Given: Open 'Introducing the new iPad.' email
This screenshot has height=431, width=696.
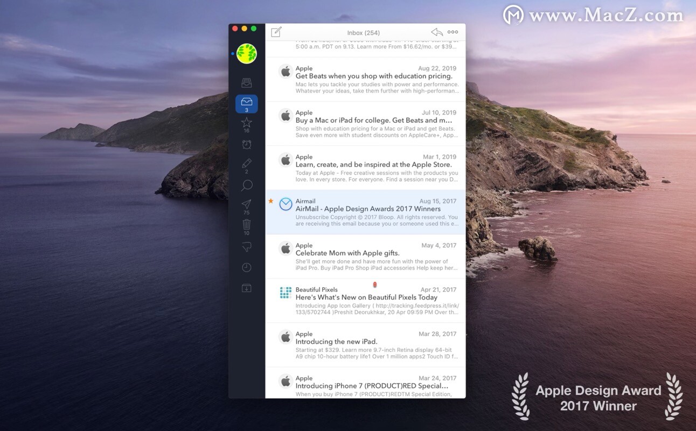Looking at the screenshot, I should pos(365,344).
